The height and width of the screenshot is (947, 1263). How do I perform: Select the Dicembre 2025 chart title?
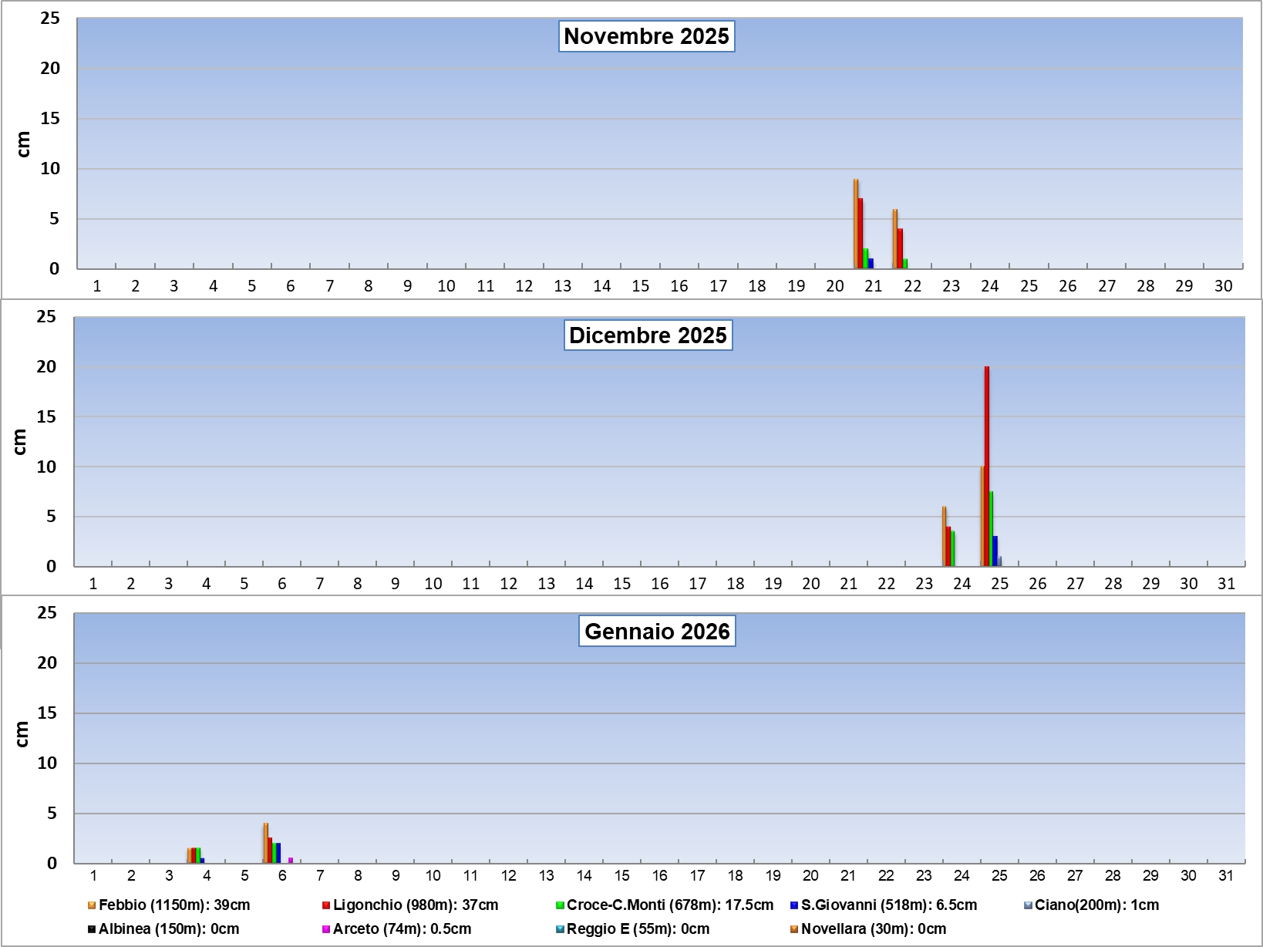(x=648, y=335)
